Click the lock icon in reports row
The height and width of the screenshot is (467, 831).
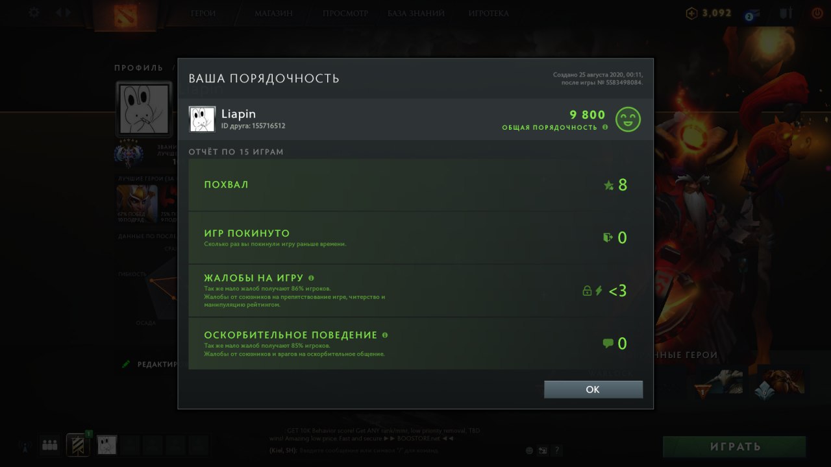[x=587, y=291]
